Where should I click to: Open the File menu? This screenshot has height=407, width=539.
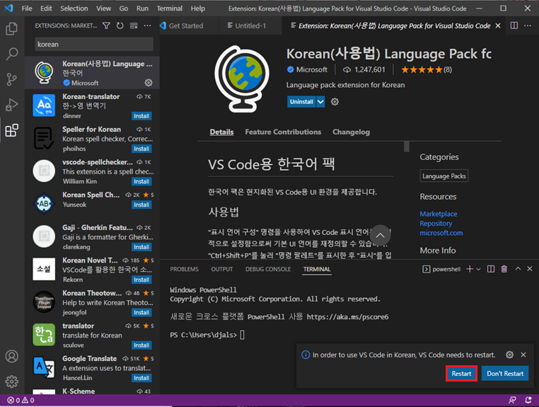click(x=27, y=8)
